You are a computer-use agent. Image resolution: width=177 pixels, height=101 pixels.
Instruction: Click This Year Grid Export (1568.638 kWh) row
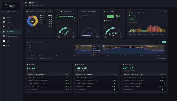(144, 87)
